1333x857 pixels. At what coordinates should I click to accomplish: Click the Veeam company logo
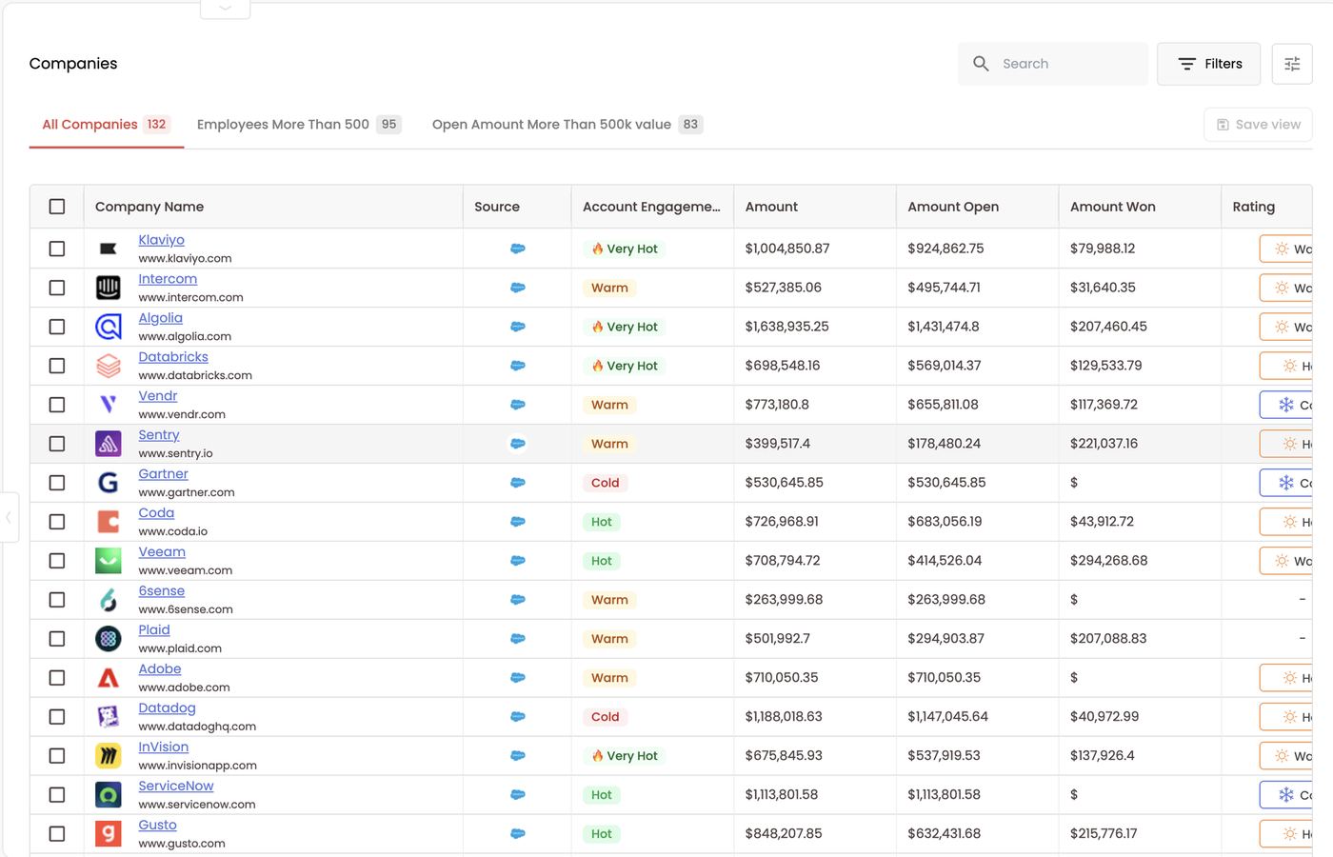tap(109, 561)
